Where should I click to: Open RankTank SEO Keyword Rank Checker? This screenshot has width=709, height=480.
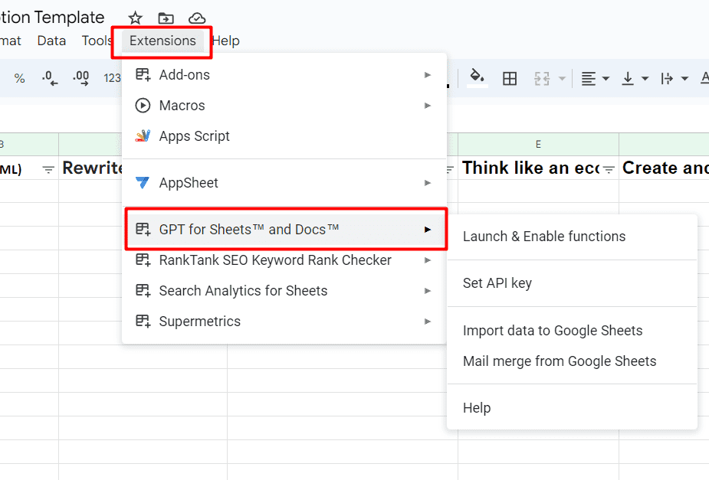[x=284, y=260]
